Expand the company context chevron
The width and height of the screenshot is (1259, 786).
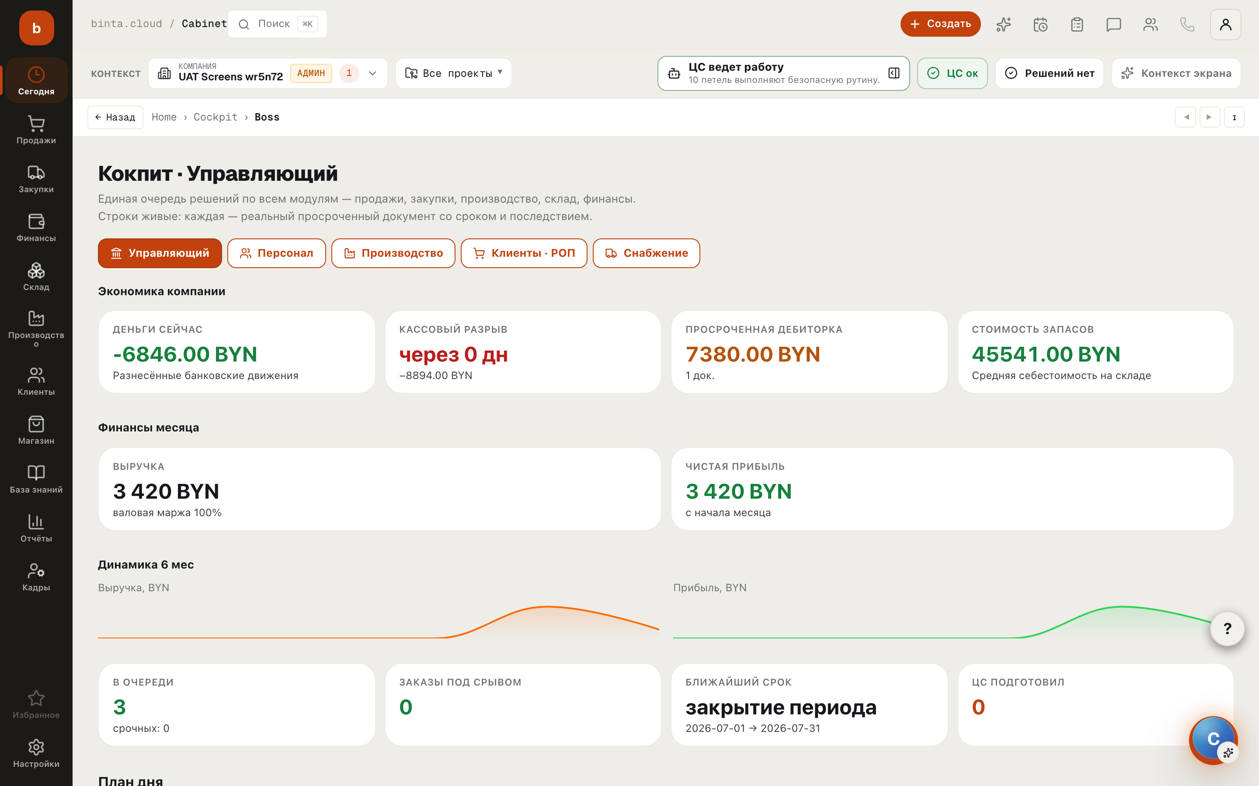click(x=372, y=73)
